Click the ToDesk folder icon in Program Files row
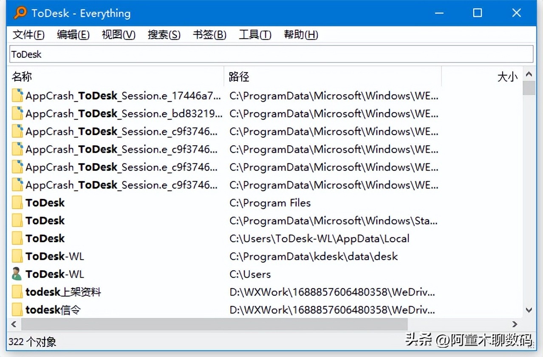Screen dimensions: 543x357 point(17,203)
